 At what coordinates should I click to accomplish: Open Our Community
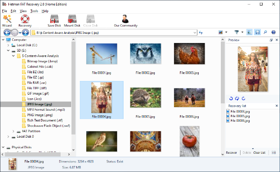(x=125, y=21)
